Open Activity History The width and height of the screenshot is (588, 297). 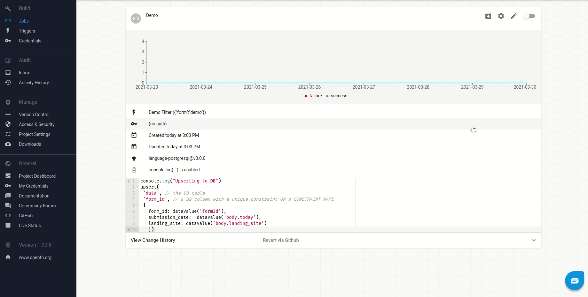click(34, 83)
